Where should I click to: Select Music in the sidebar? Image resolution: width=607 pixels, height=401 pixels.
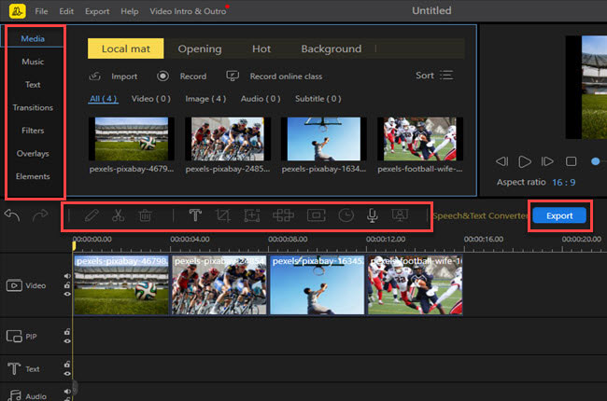pos(33,62)
